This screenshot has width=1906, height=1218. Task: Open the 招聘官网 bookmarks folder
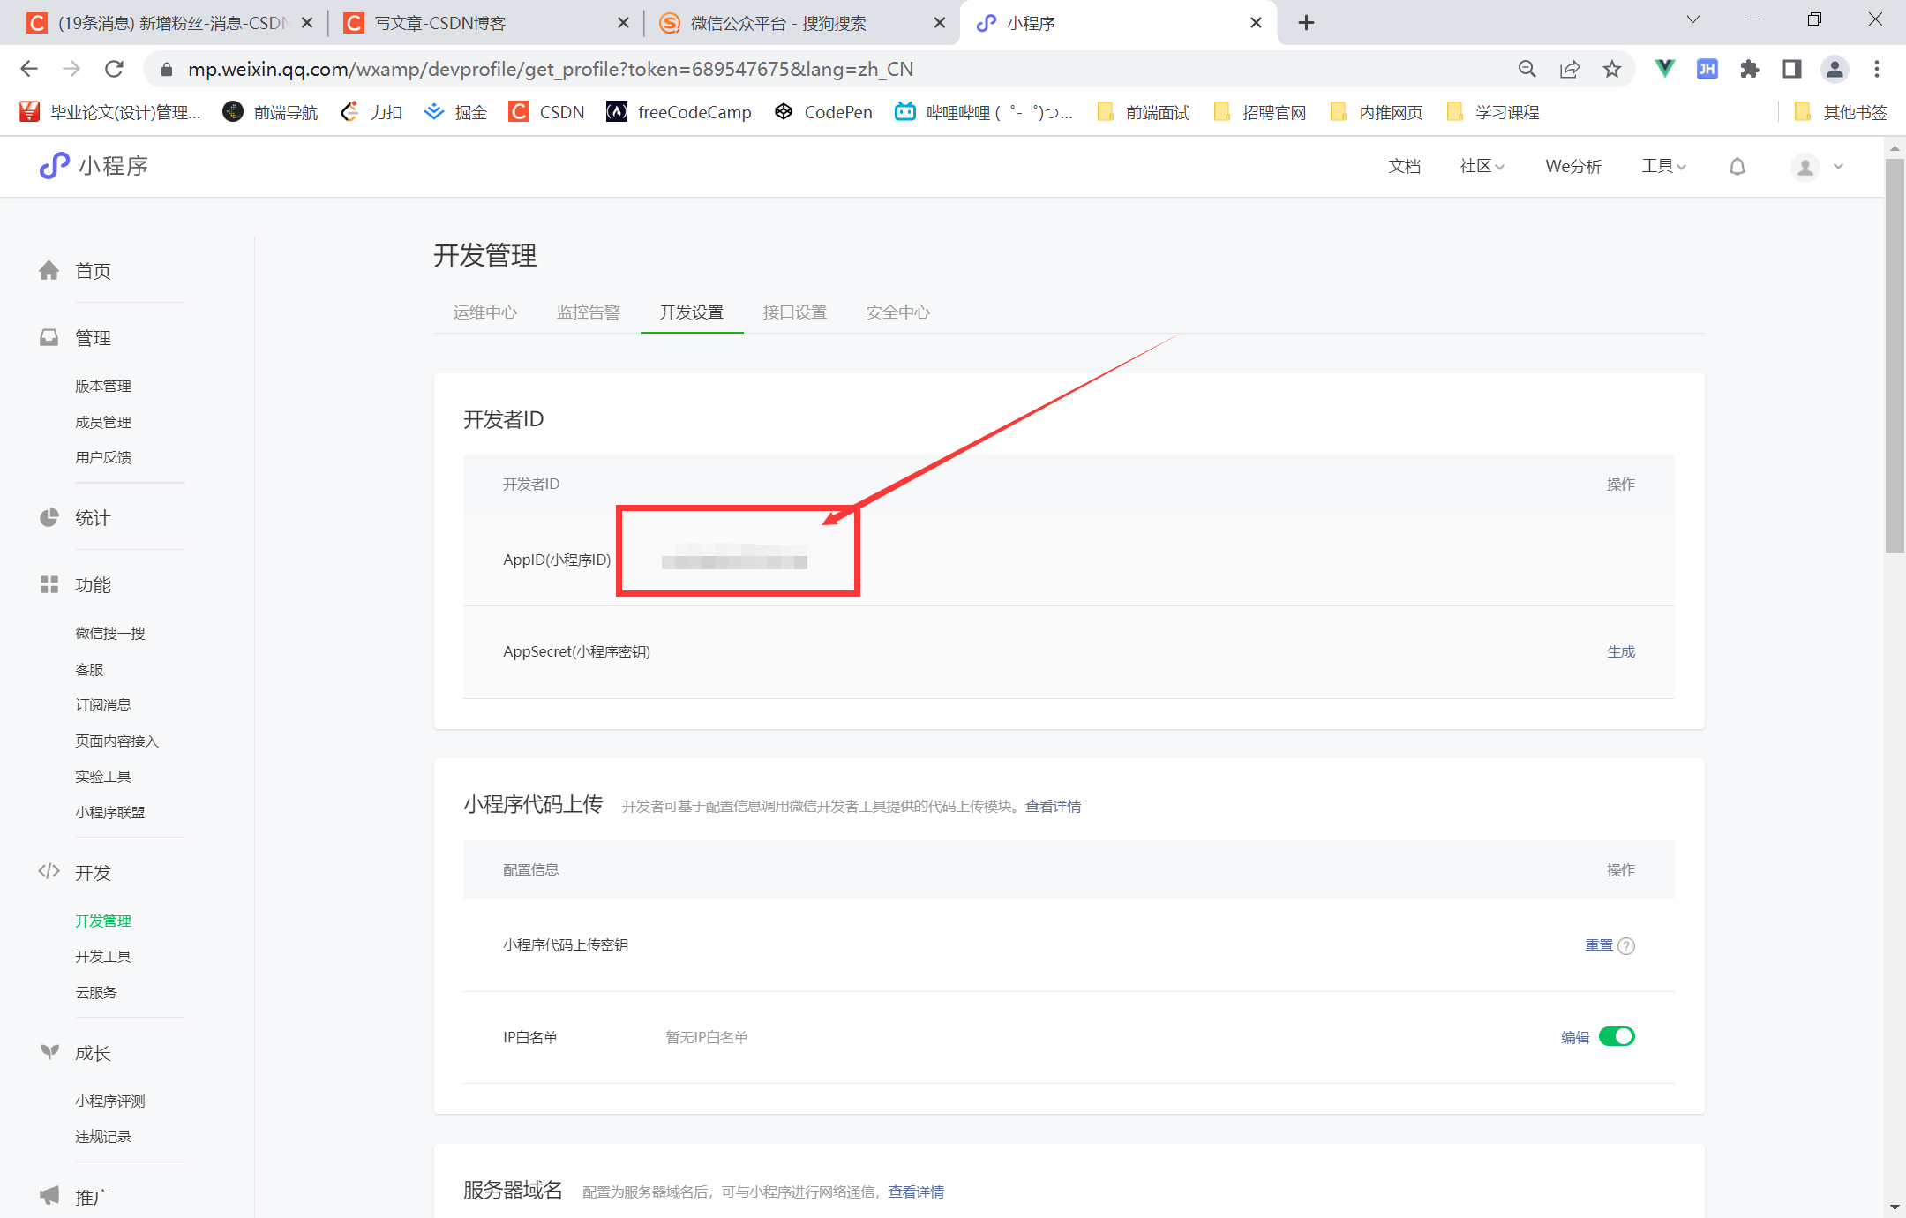1260,112
